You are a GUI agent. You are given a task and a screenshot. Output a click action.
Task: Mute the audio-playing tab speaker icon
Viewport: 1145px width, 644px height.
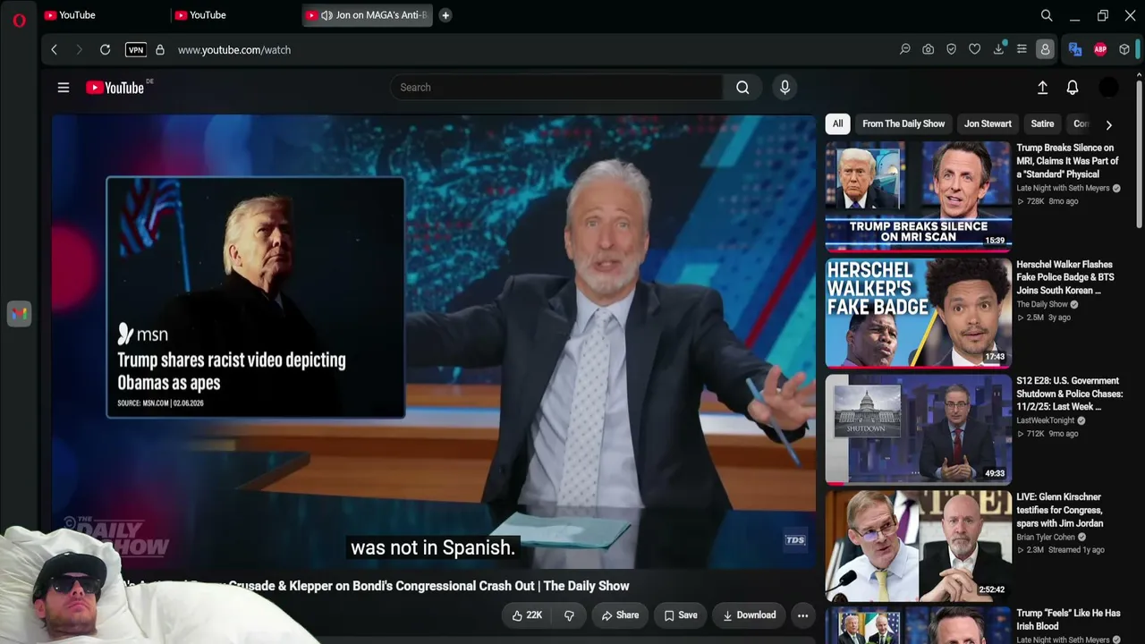[x=327, y=15]
